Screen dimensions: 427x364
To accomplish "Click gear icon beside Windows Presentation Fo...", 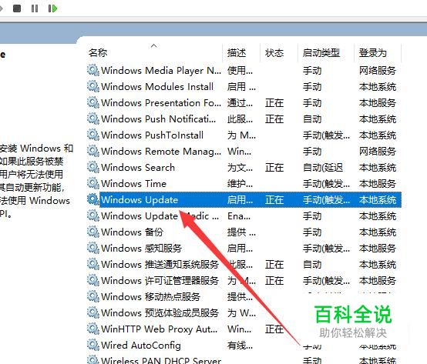I will (x=93, y=103).
